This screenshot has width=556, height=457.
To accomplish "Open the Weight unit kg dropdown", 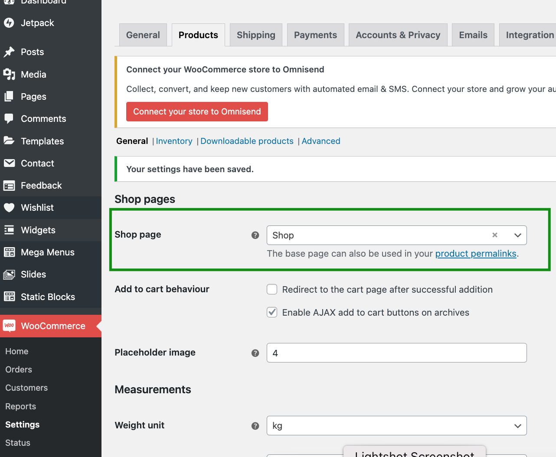I will click(x=397, y=426).
